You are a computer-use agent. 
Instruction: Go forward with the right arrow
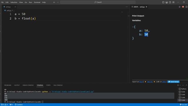click(x=58, y=2)
